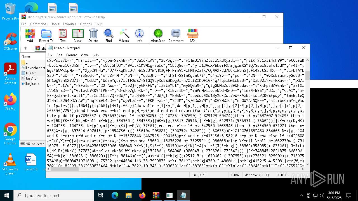Screen dimensions: 358x201
Task: Click the Find magnifier icon
Action: pos(109,35)
